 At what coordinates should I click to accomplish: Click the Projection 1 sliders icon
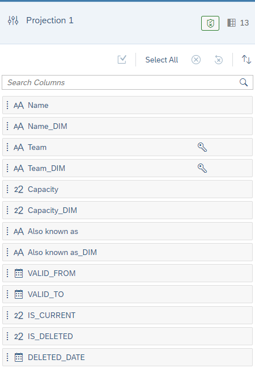point(13,20)
